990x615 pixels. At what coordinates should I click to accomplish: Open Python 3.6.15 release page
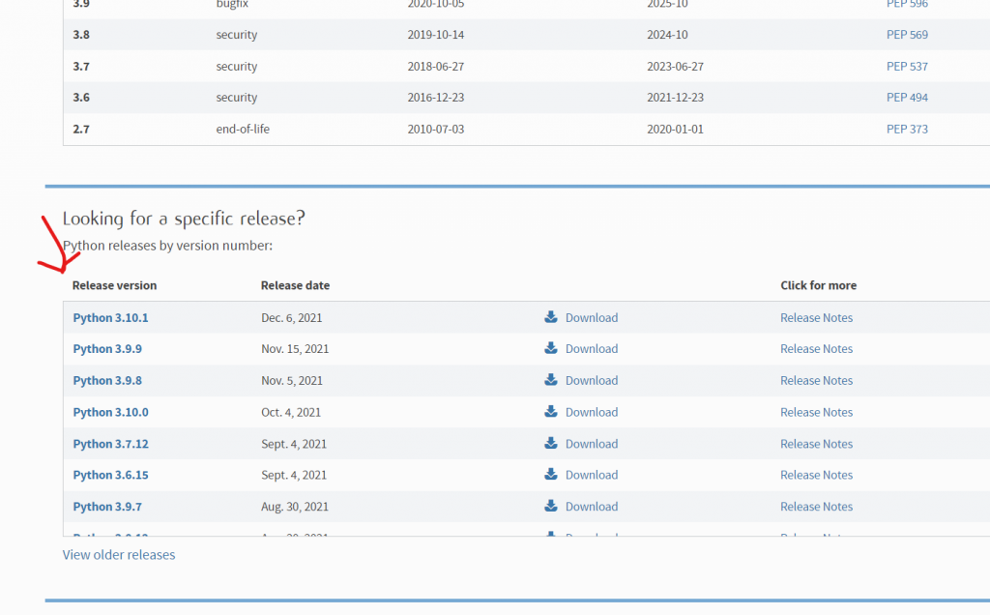110,475
